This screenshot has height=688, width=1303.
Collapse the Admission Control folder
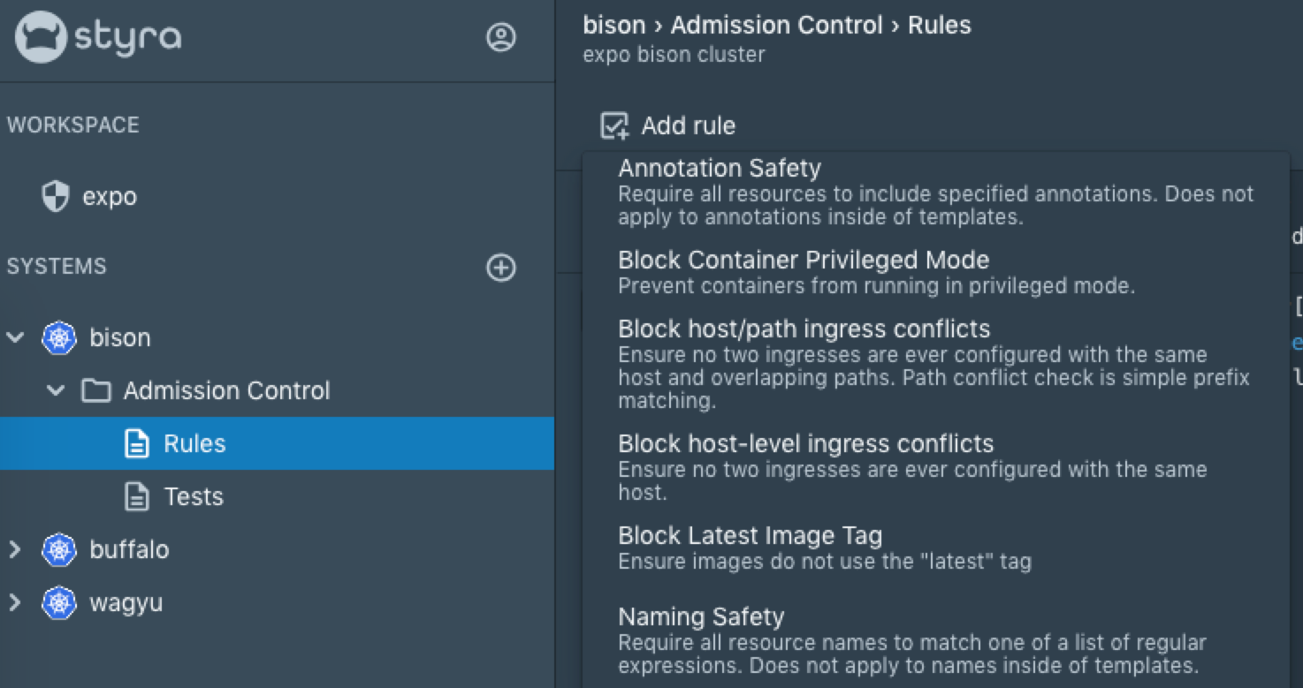click(x=56, y=390)
